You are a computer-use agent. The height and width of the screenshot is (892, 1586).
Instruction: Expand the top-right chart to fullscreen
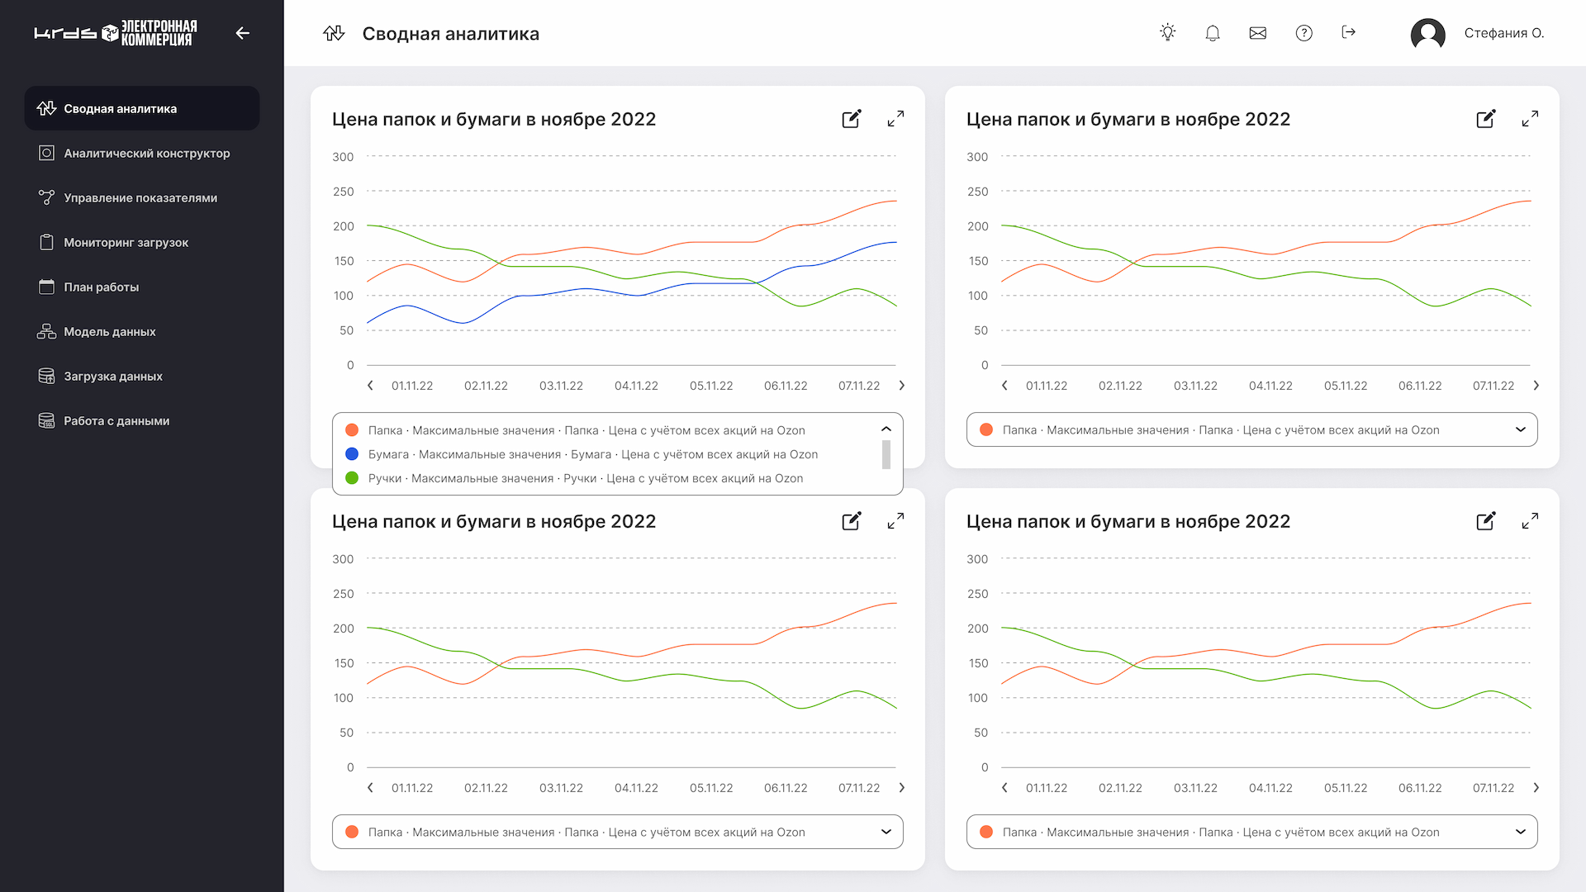(1529, 119)
